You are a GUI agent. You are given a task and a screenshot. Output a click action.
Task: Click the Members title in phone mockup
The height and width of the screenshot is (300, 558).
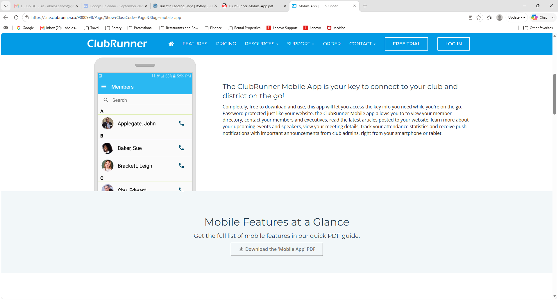(122, 87)
